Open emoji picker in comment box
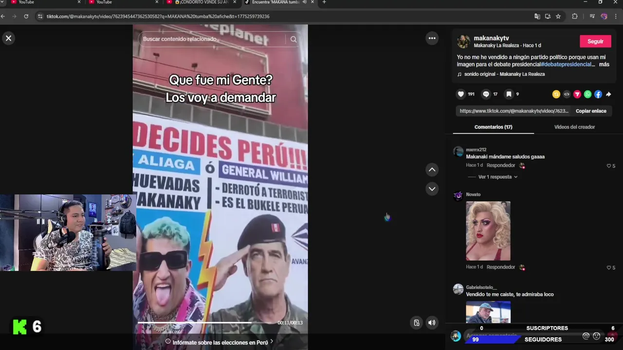The width and height of the screenshot is (623, 350). (x=597, y=336)
